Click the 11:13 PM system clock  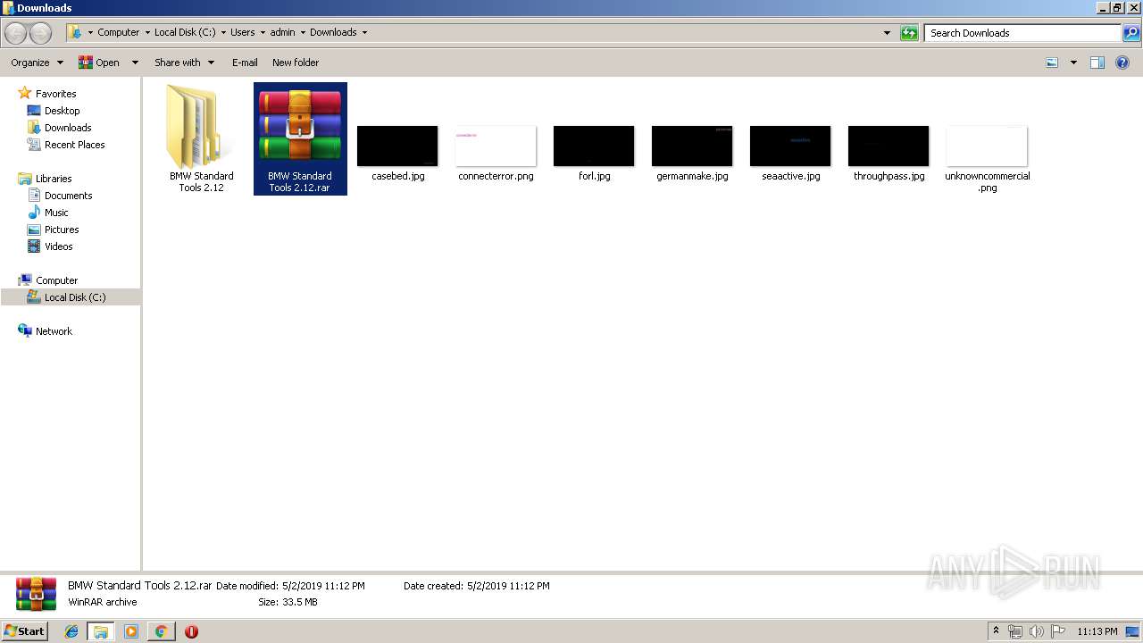click(1097, 631)
